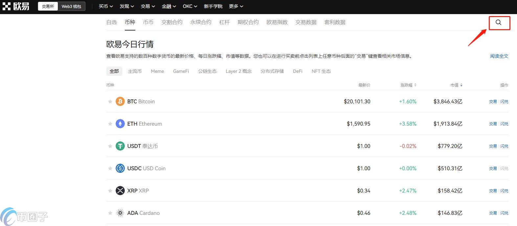Switch to the 币币 tab

[148, 22]
